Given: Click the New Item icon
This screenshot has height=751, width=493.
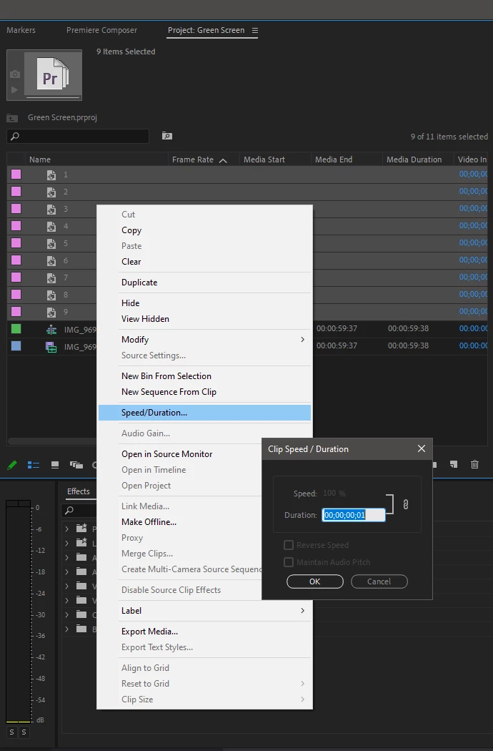Looking at the screenshot, I should tap(453, 464).
